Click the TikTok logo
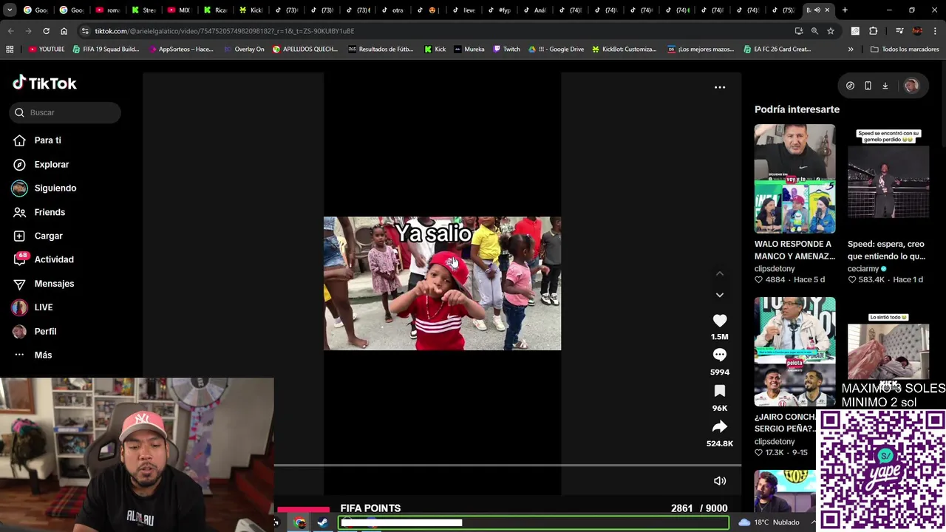This screenshot has height=532, width=946. point(44,83)
